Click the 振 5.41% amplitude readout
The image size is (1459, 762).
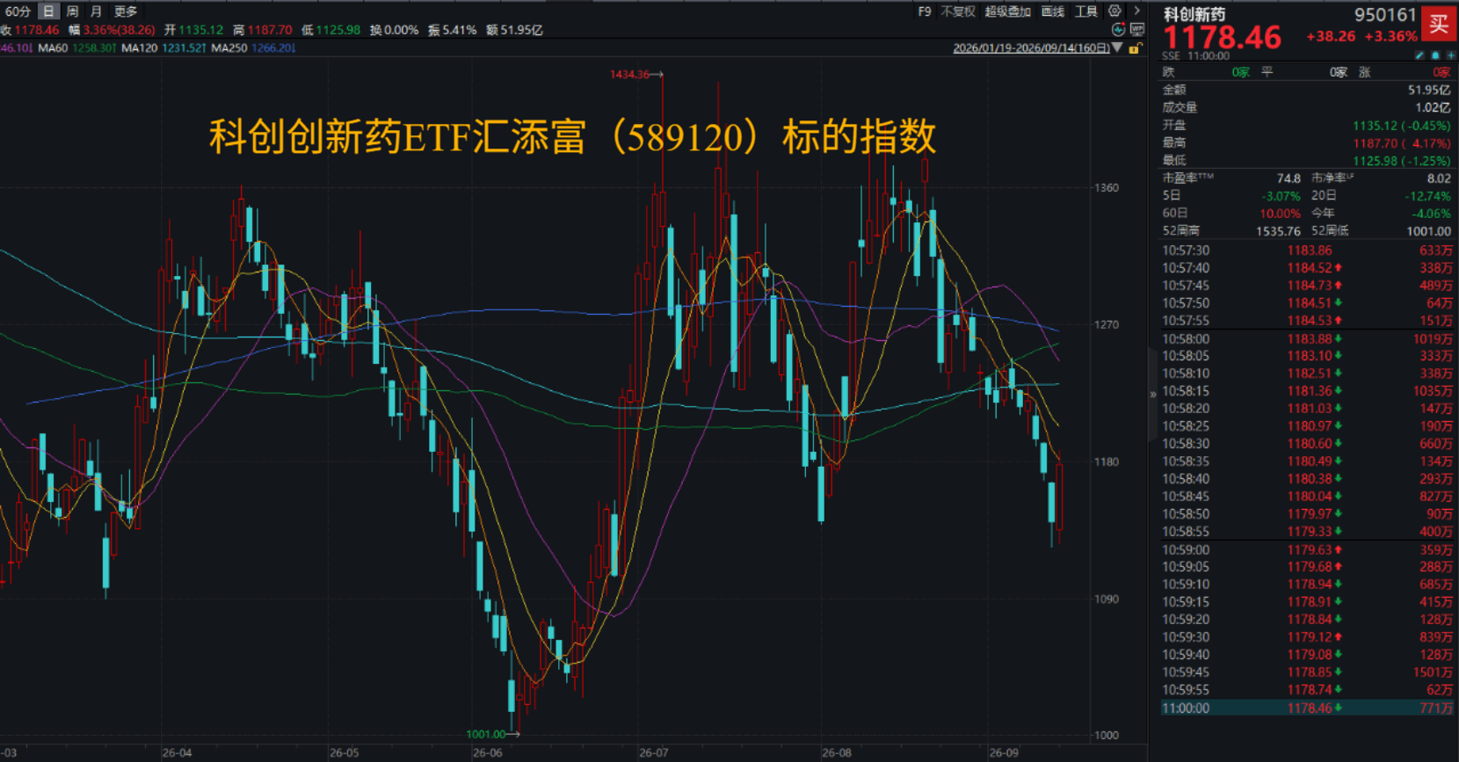pyautogui.click(x=452, y=30)
